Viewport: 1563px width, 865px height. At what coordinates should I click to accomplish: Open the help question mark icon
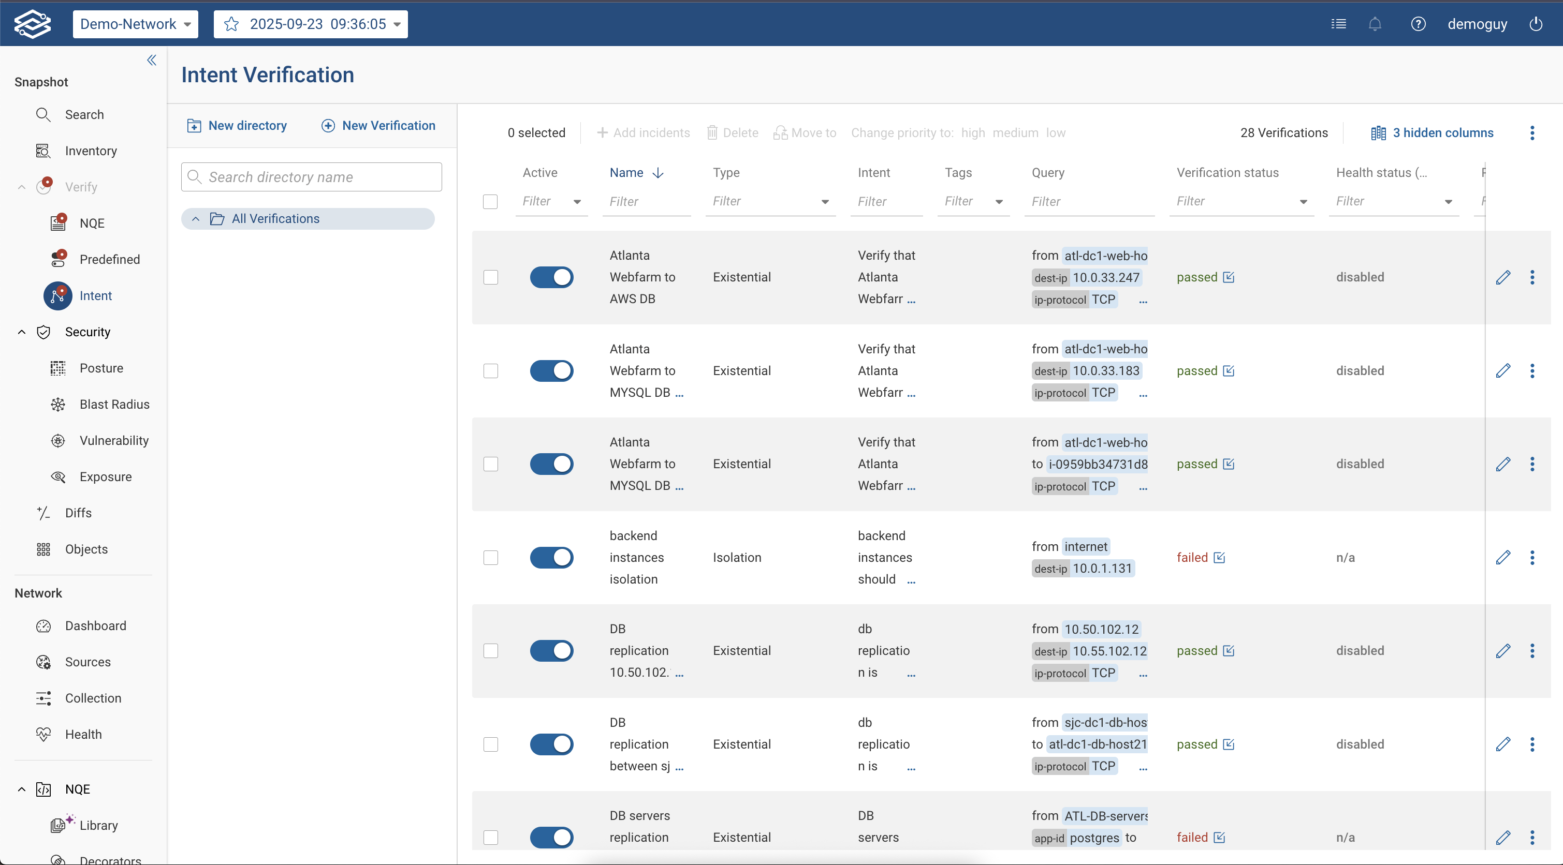tap(1418, 24)
